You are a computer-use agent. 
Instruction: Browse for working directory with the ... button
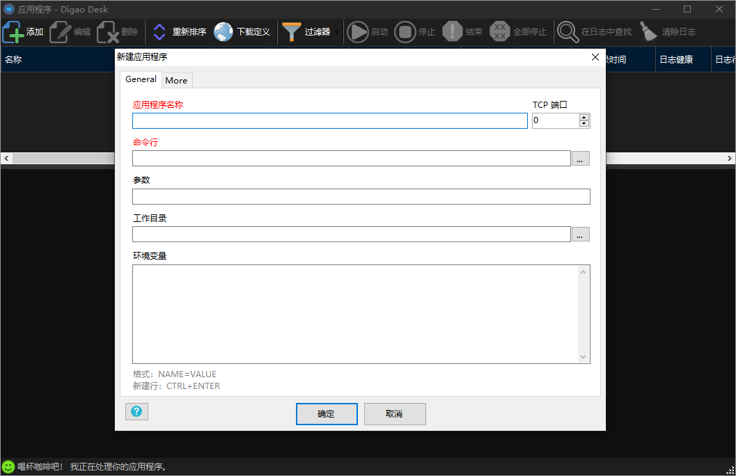(581, 234)
